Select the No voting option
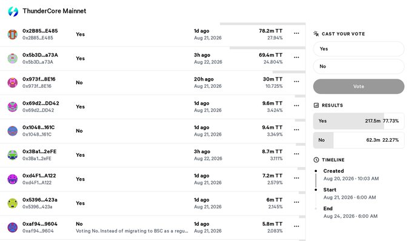Screen dimensions: 412x241 coord(359,67)
